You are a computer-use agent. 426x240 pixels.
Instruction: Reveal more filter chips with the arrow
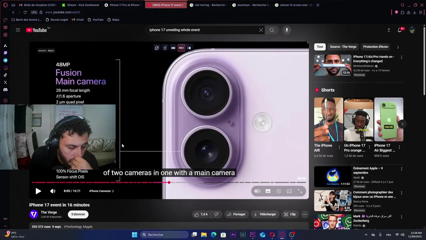[398, 47]
